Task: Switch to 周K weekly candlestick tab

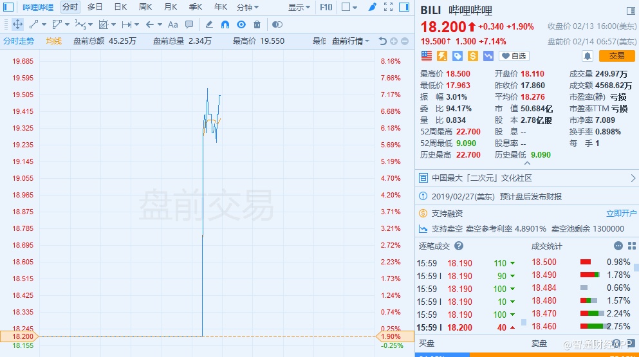Action: [x=145, y=7]
